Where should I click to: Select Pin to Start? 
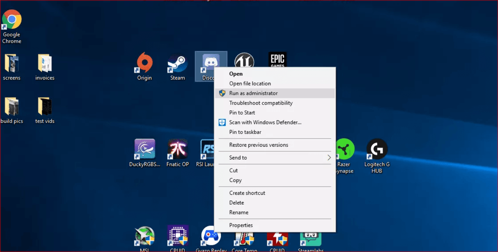[275, 113]
